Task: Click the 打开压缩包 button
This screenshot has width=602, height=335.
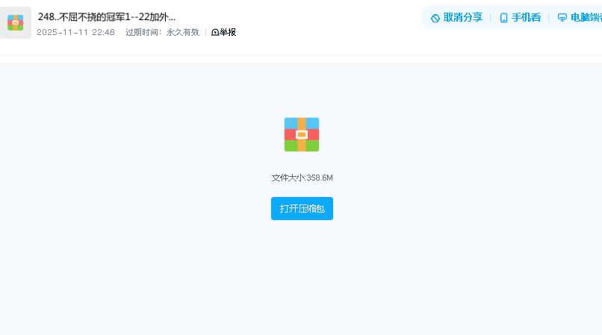Action: [x=302, y=208]
